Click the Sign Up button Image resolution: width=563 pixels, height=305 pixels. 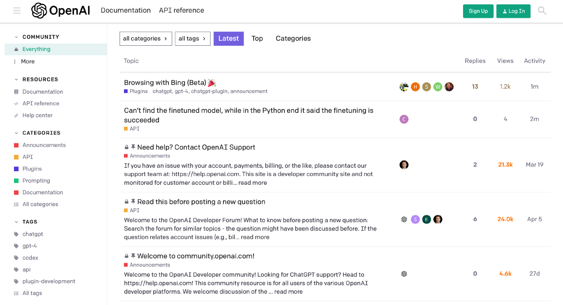478,11
